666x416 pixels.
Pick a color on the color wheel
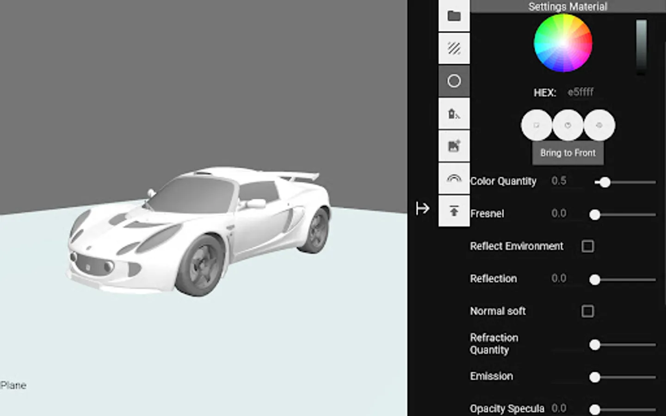click(563, 43)
